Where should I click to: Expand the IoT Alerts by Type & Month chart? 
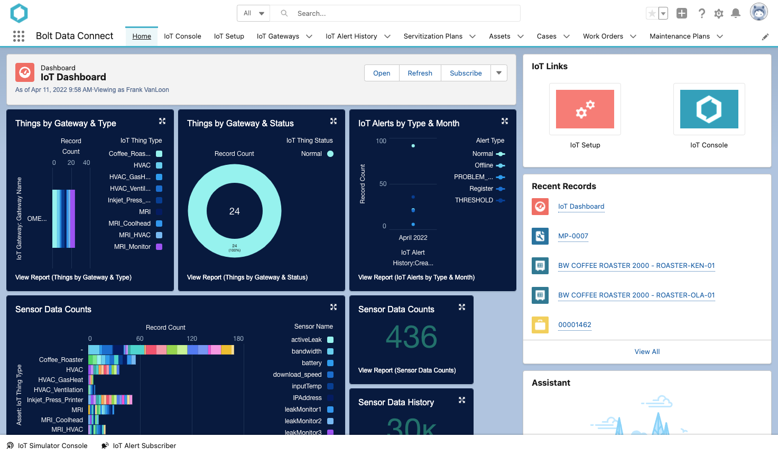coord(505,121)
